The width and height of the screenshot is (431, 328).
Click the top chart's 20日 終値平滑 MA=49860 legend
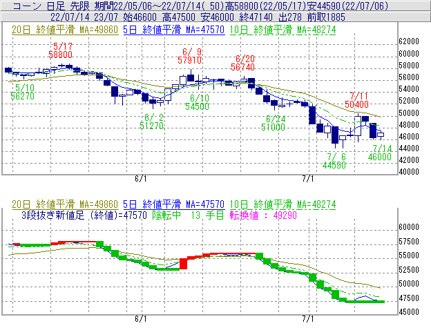[65, 30]
